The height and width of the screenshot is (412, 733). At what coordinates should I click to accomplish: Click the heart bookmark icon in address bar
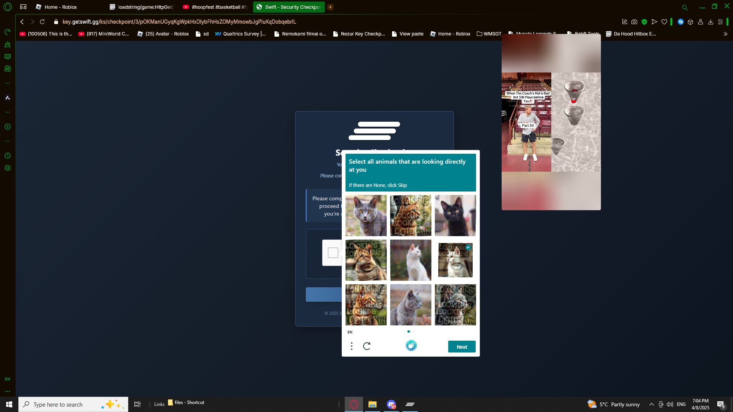664,22
